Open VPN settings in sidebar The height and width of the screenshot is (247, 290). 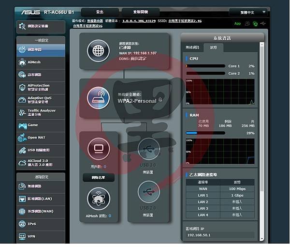[x=41, y=237]
